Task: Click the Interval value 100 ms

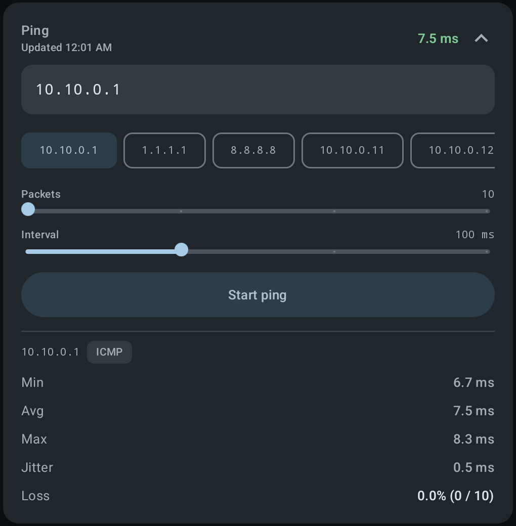Action: point(475,235)
